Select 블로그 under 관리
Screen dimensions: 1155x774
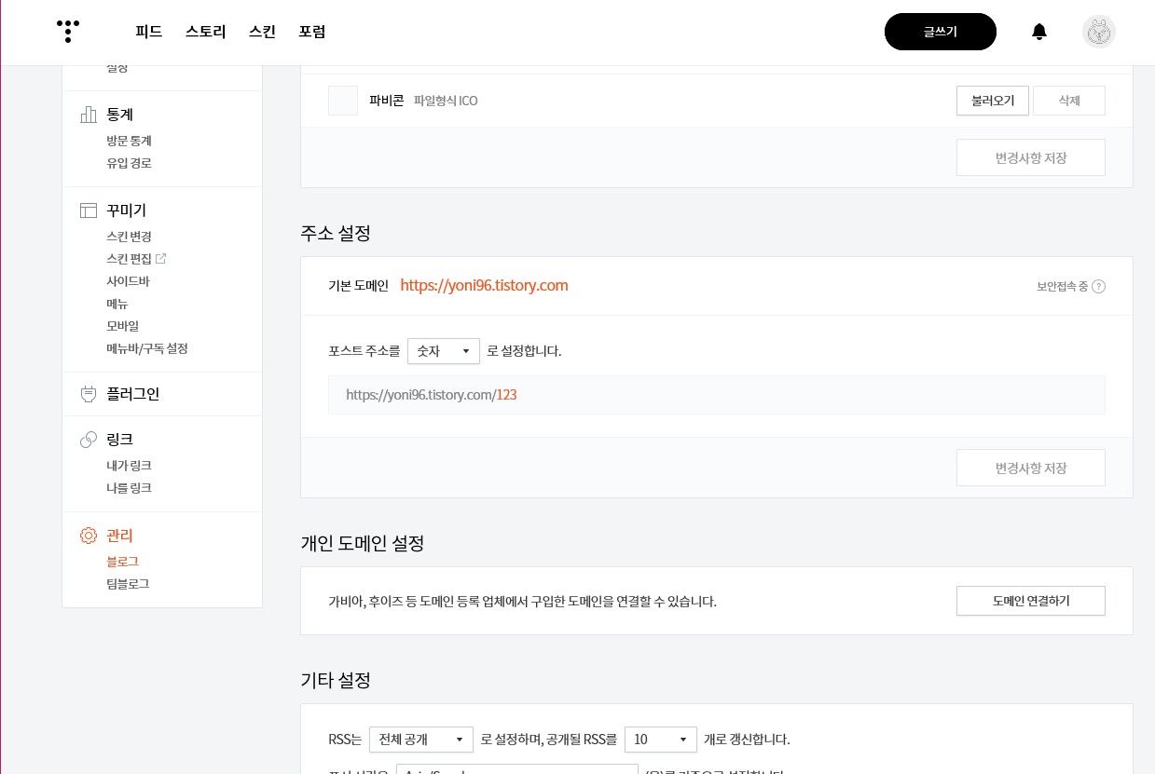pyautogui.click(x=123, y=562)
